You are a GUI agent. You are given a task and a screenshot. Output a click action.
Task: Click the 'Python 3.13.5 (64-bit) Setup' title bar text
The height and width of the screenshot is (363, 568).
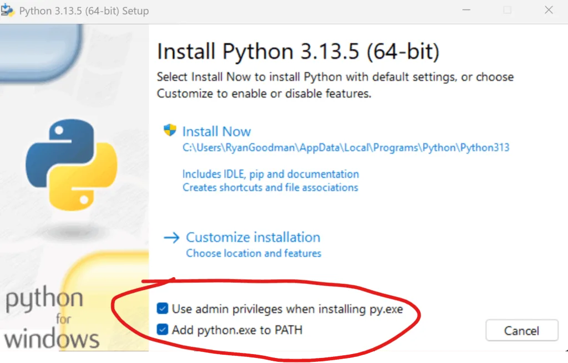(84, 11)
